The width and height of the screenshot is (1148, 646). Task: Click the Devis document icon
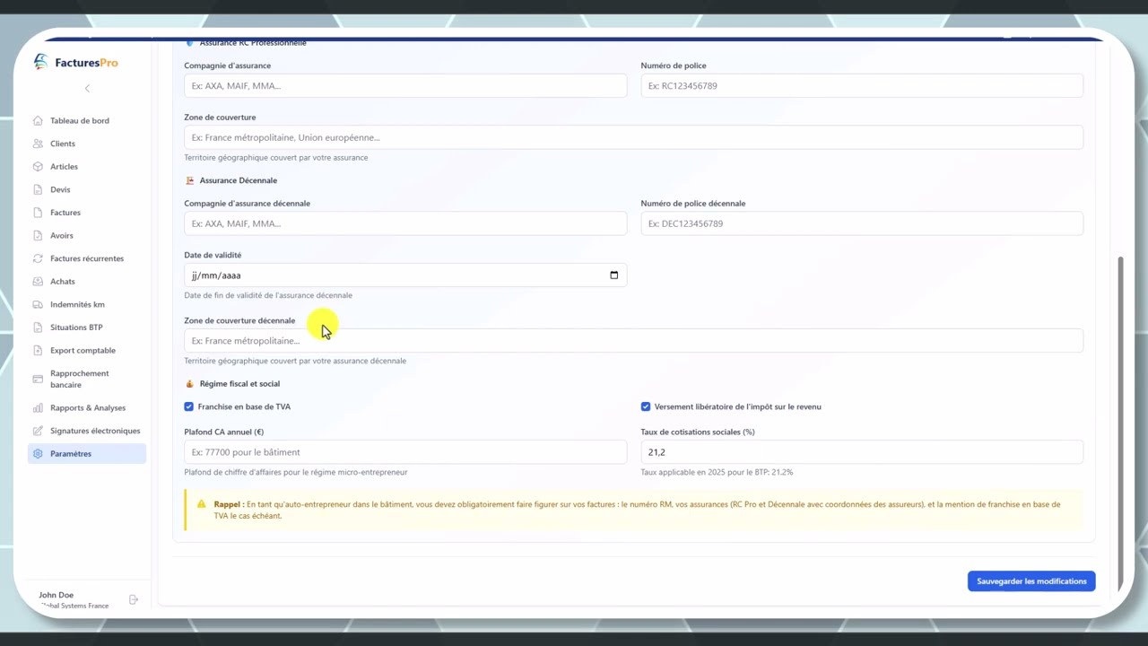[x=38, y=189]
